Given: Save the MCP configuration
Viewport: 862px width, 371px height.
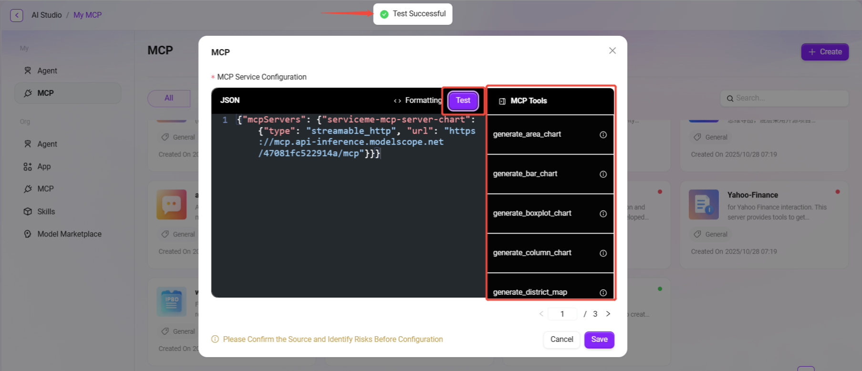Looking at the screenshot, I should (599, 340).
